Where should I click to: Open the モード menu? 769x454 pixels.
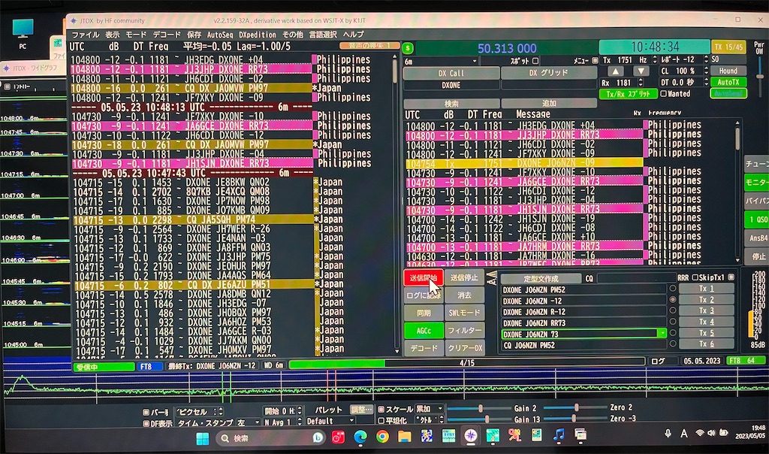pos(136,34)
